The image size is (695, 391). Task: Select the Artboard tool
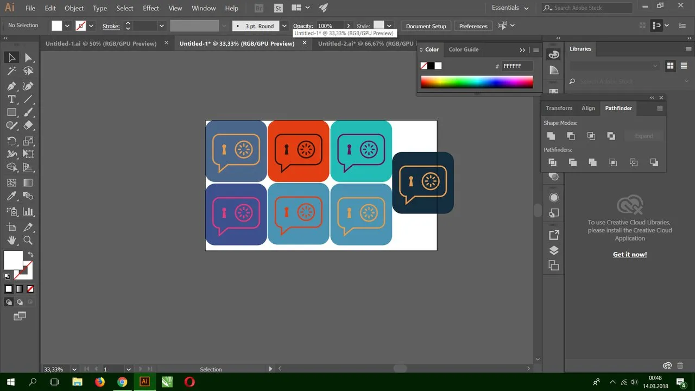point(12,227)
